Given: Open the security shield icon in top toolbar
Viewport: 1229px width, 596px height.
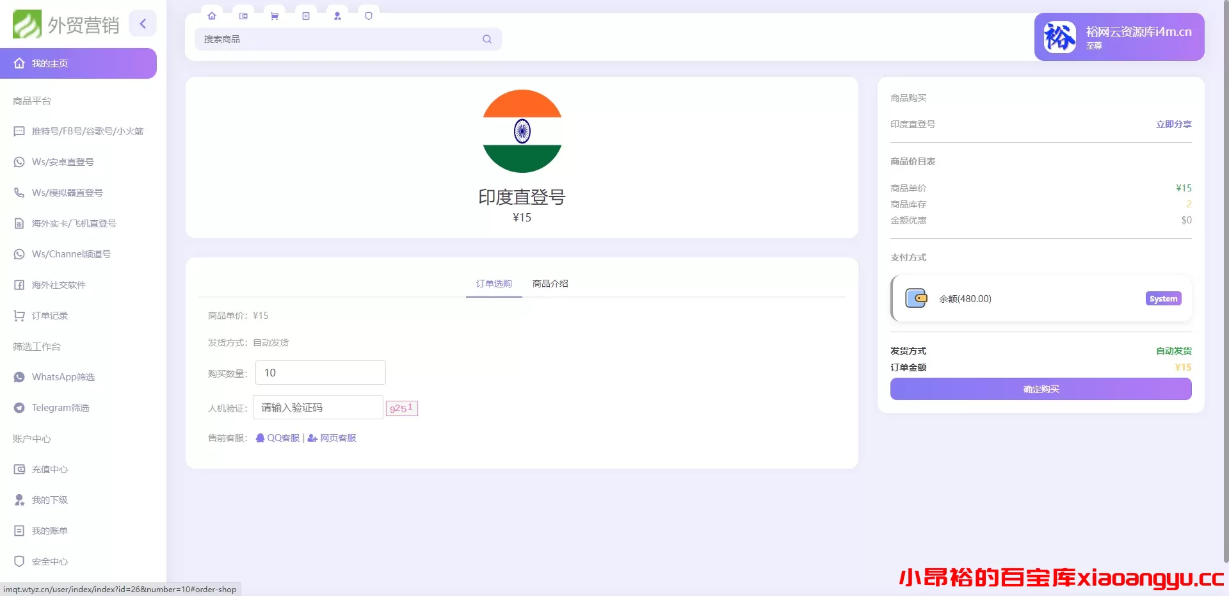Looking at the screenshot, I should pos(369,16).
